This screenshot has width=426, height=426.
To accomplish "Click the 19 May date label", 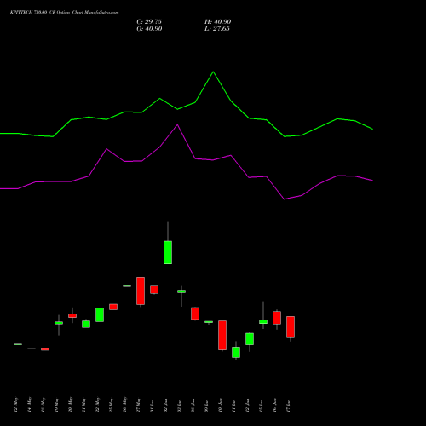I will point(57,406).
